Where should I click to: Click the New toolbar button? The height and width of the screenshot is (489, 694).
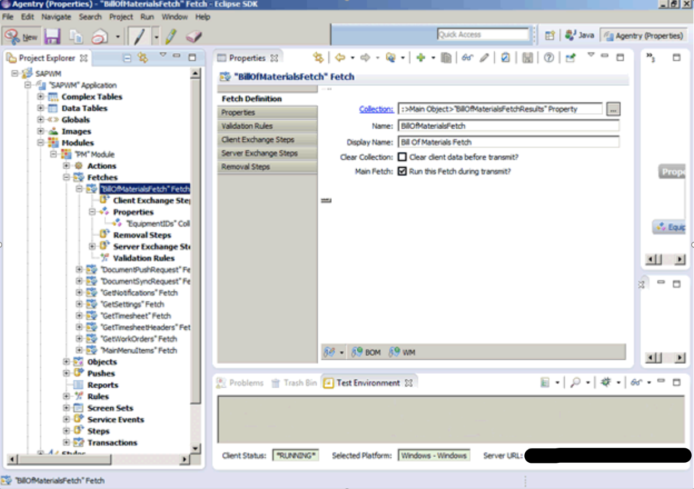pos(21,37)
